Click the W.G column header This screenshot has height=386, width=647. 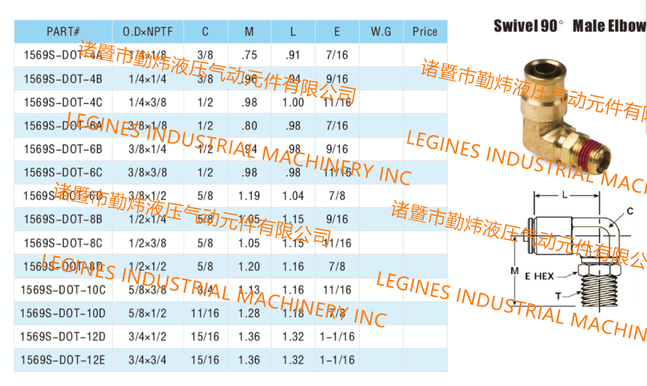click(381, 32)
